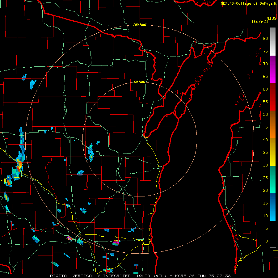Viewport: 278px width, 278px height.
Task: Click the "NIDS" label above the scale
Action: (x=272, y=19)
